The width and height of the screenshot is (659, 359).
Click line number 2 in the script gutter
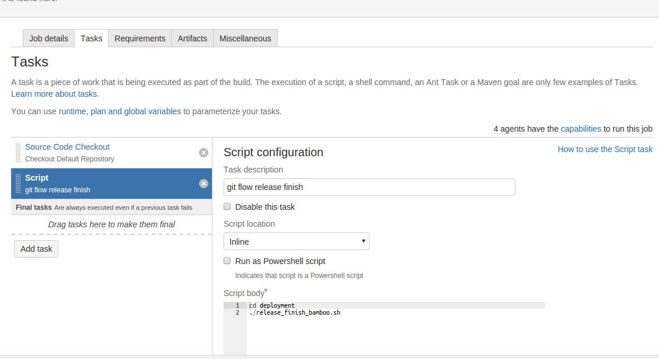(x=238, y=312)
